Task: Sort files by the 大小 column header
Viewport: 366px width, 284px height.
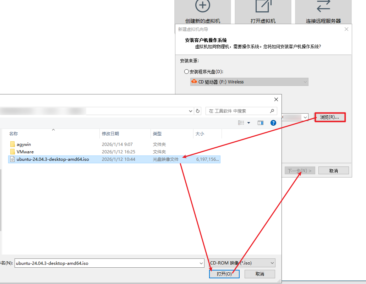Action: tap(200, 134)
